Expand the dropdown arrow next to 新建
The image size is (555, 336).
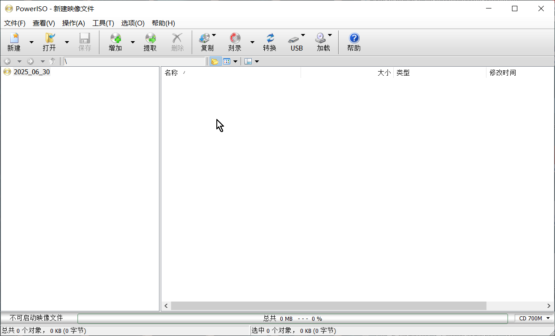31,42
